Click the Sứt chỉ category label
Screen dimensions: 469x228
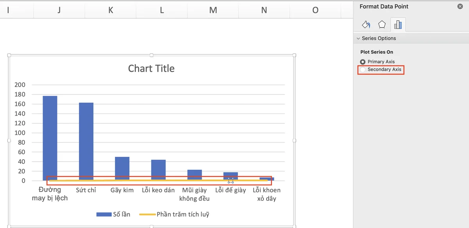pyautogui.click(x=86, y=190)
